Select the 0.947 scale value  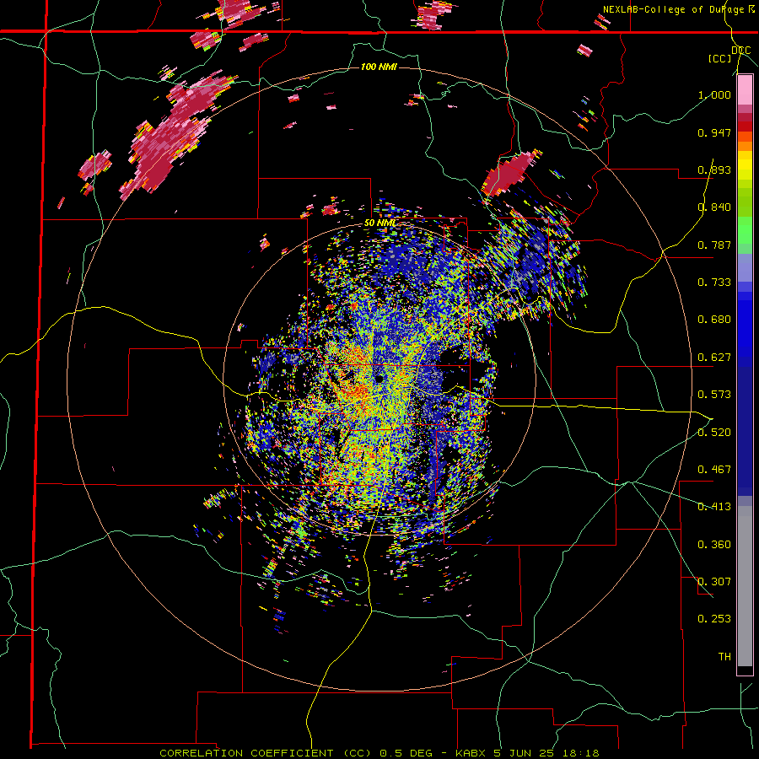point(714,132)
